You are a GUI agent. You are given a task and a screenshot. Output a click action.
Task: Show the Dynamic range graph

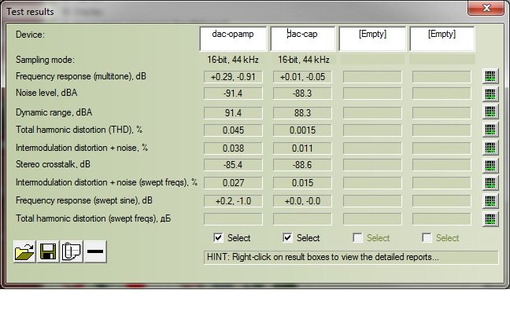(490, 112)
